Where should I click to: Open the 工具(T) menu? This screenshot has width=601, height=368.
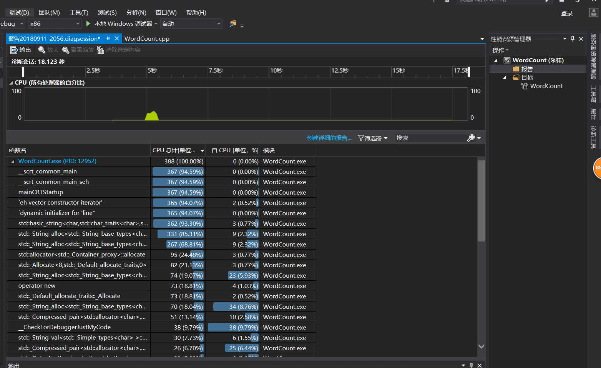click(x=79, y=13)
